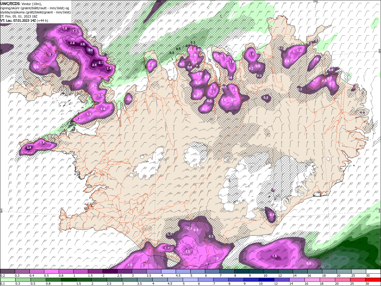
Task: Select the darkest purple upper swatch labeled 2
Action: [110, 271]
